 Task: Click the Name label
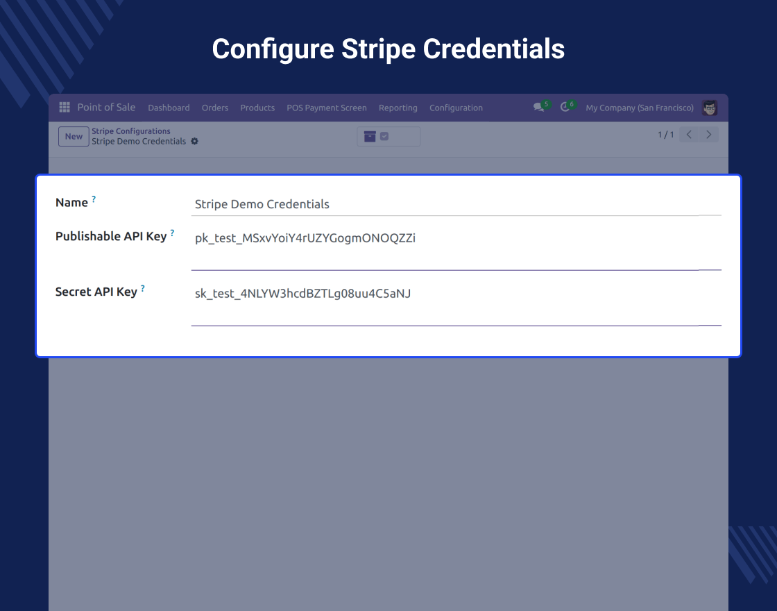71,202
